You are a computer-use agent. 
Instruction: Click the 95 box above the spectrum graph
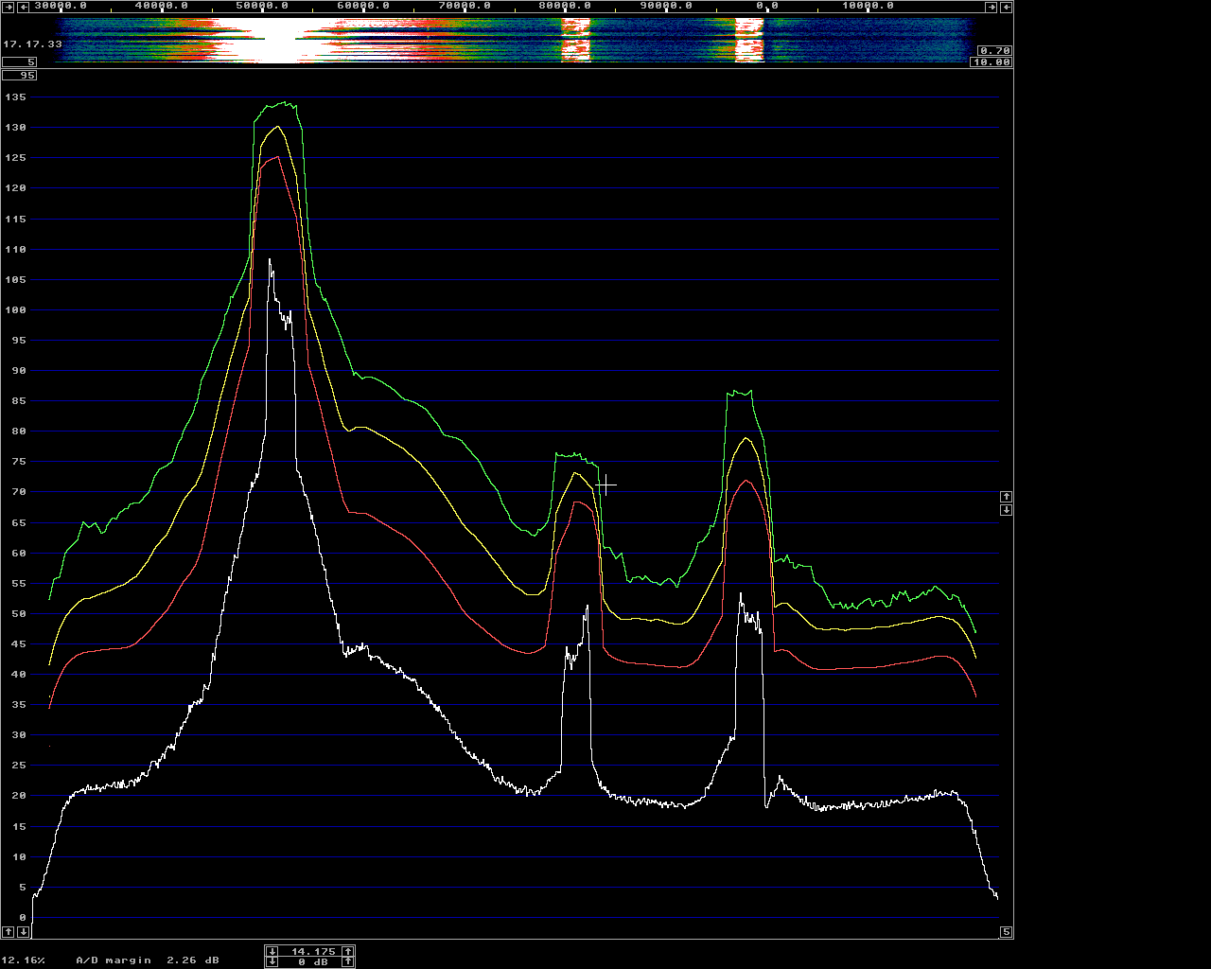tap(19, 75)
